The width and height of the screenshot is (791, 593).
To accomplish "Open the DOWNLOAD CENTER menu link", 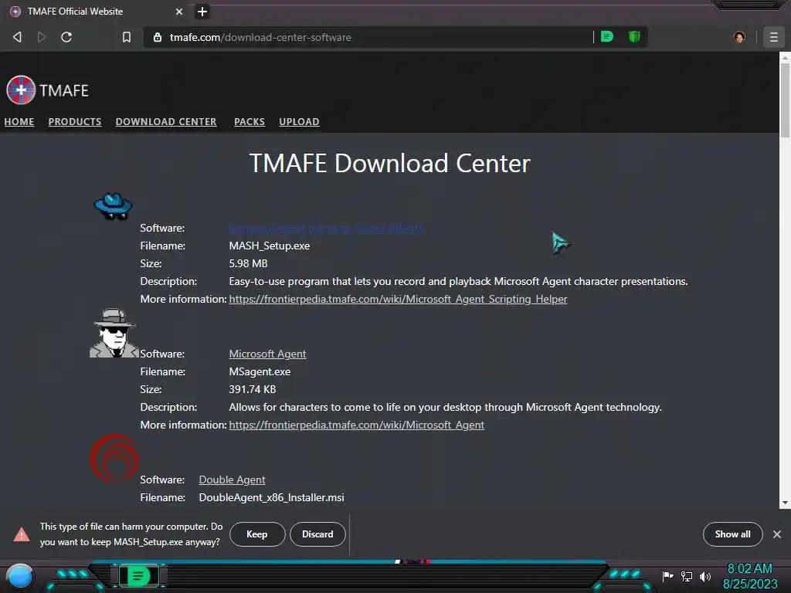I will [x=166, y=121].
